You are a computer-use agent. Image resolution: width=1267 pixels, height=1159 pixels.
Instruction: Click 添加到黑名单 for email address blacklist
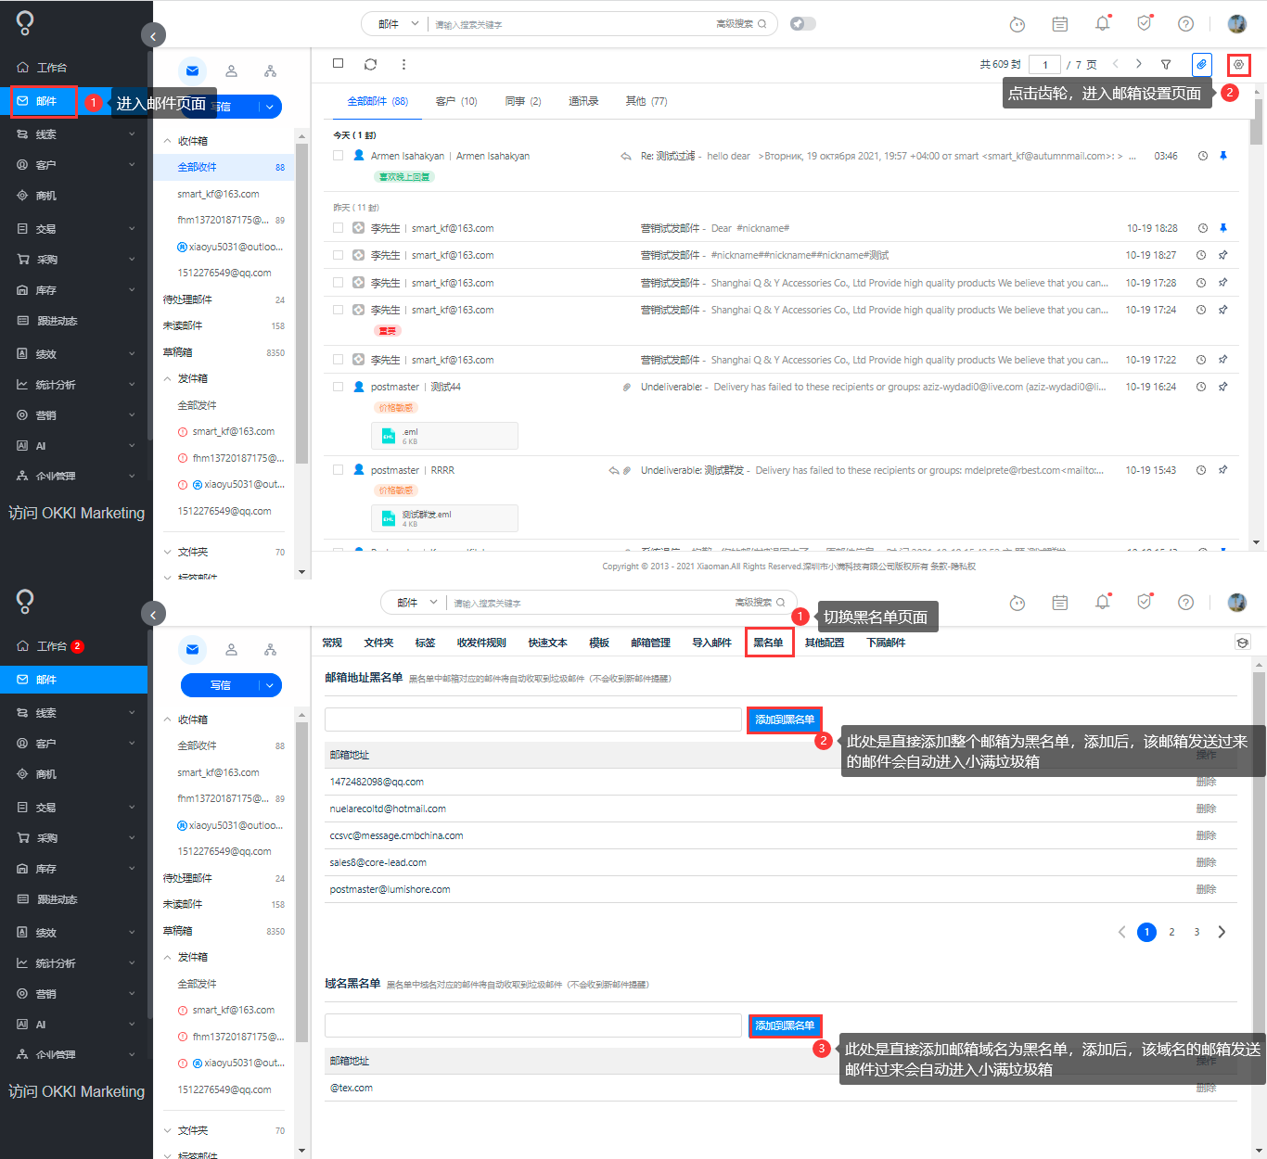(x=785, y=720)
